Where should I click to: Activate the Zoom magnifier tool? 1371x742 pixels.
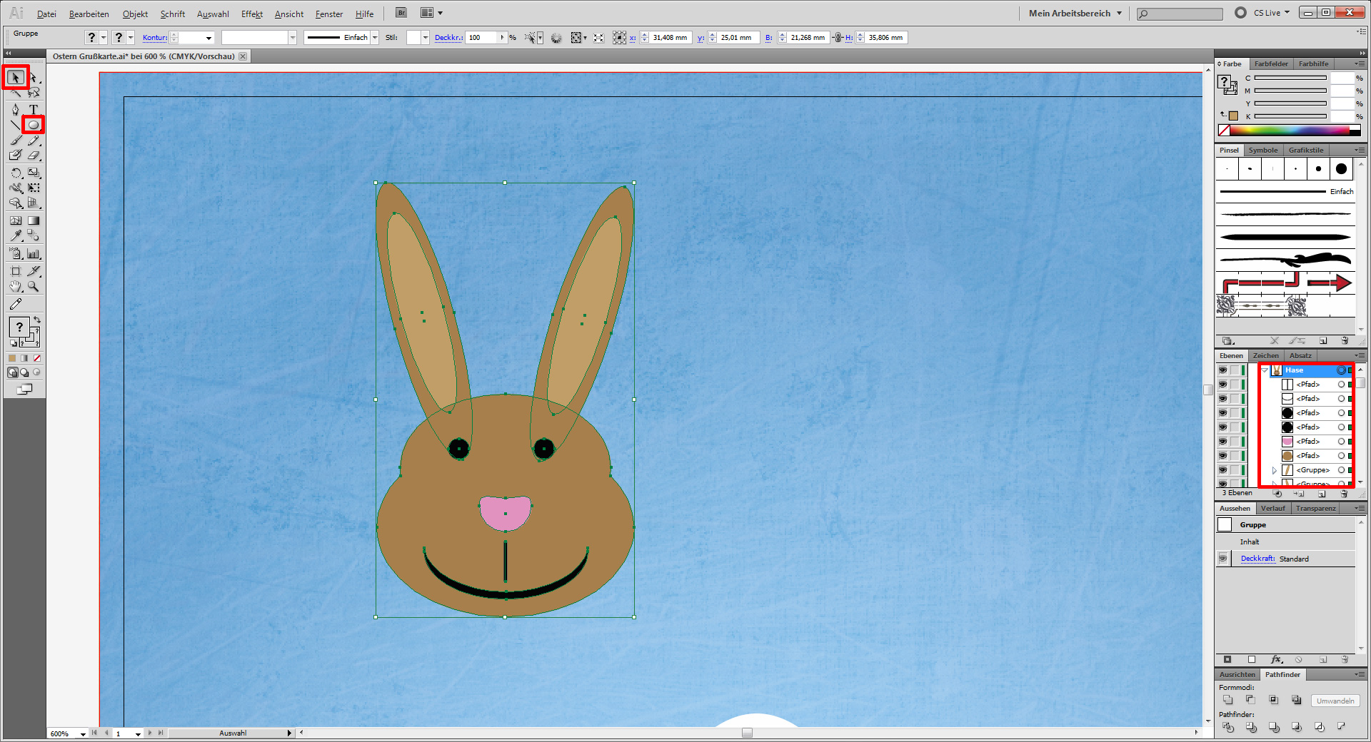(x=33, y=287)
